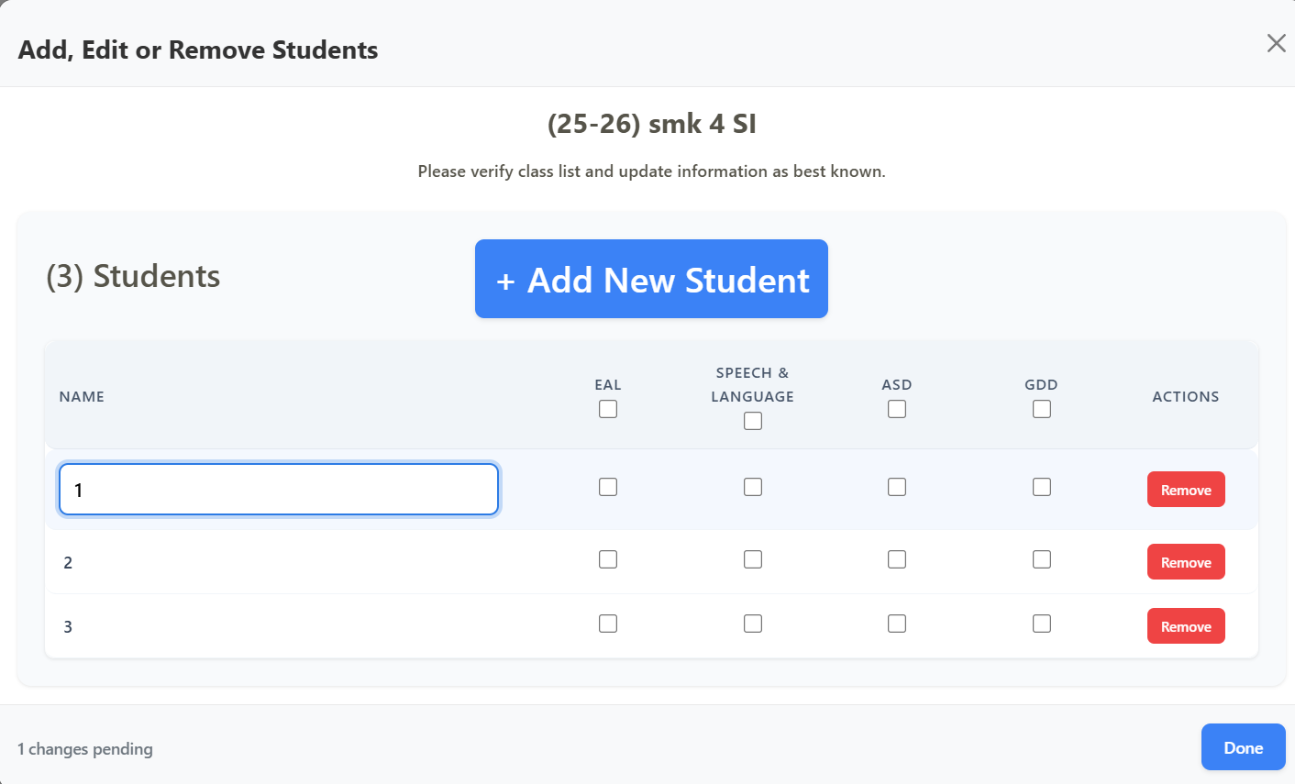Select student 2 name to edit
The width and height of the screenshot is (1295, 784).
pos(68,562)
